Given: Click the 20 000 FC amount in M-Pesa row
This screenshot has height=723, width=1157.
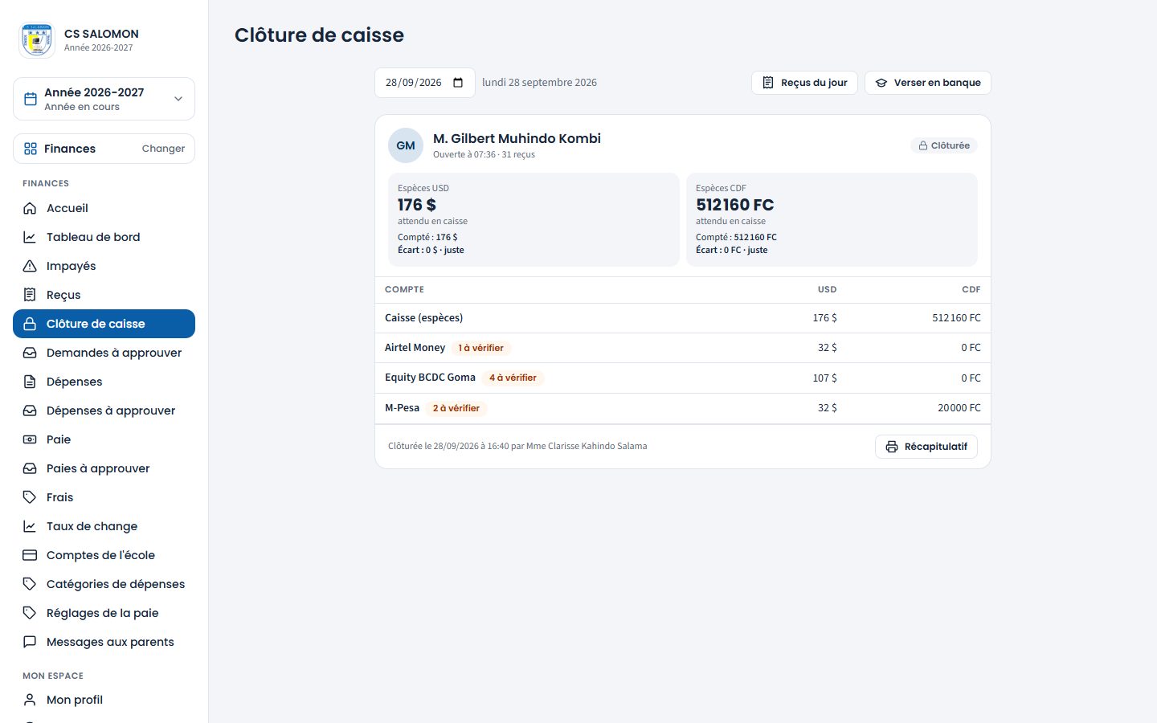Looking at the screenshot, I should click(959, 408).
